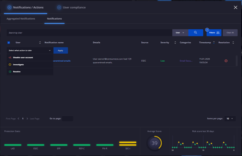Click the filter count badge
The image size is (242, 156).
207,30
